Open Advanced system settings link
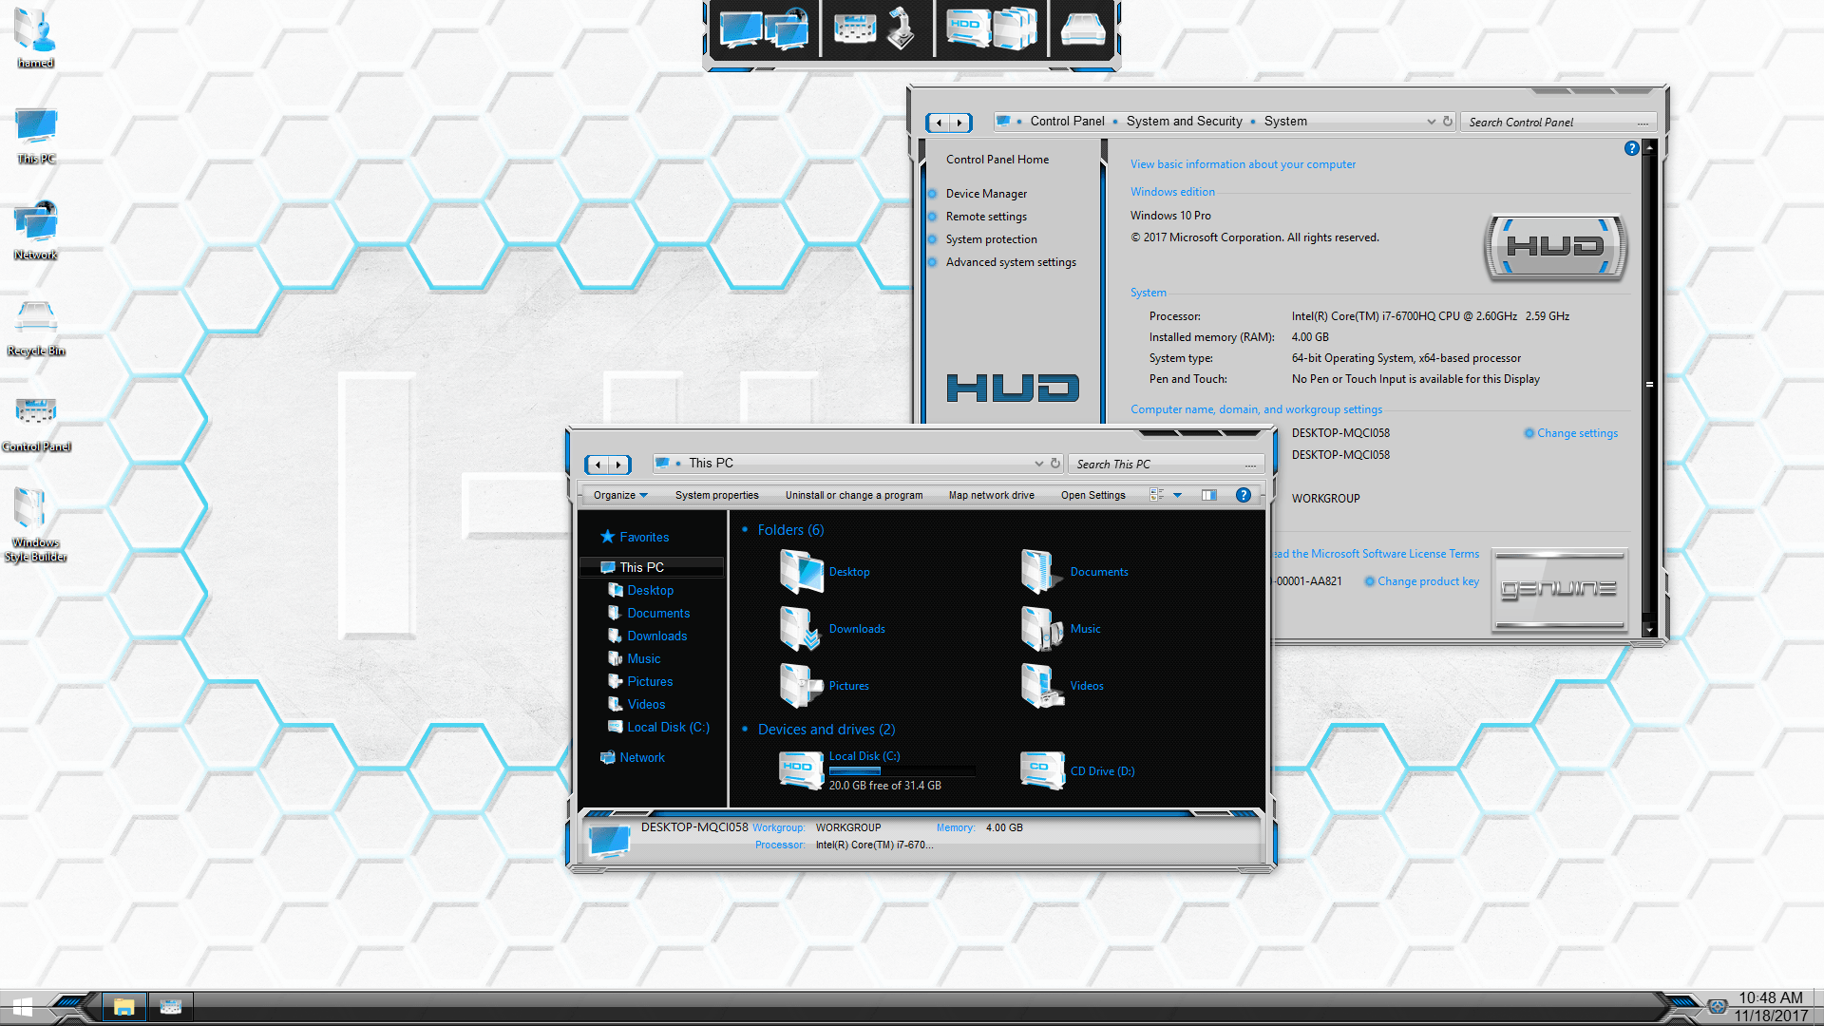The image size is (1824, 1026). pos(1011,262)
